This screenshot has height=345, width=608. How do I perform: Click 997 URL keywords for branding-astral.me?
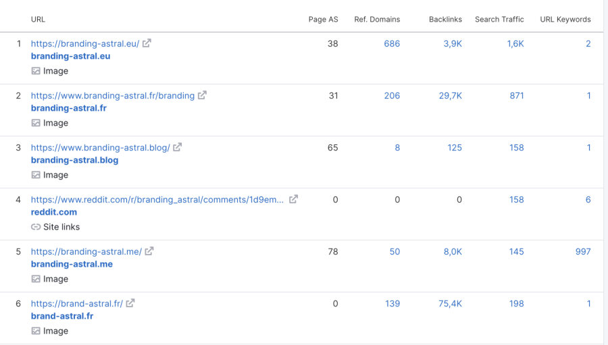click(x=582, y=251)
